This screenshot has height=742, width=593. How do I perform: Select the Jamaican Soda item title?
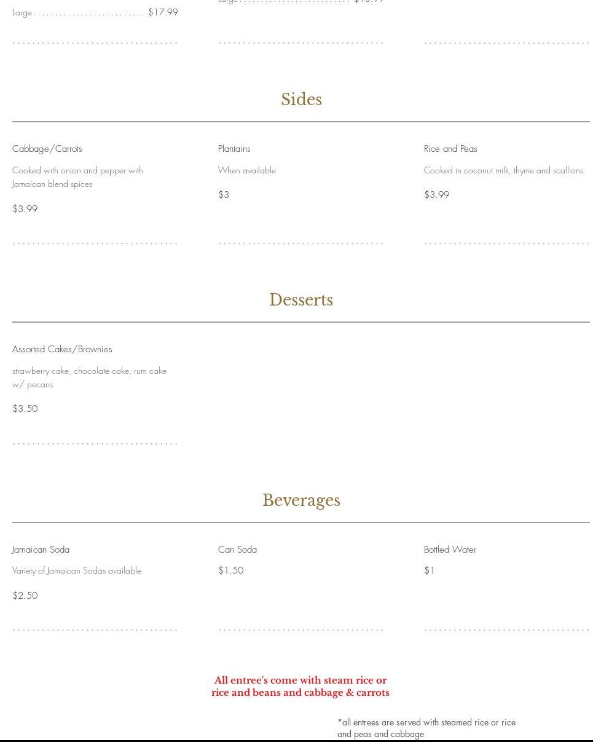coord(41,550)
